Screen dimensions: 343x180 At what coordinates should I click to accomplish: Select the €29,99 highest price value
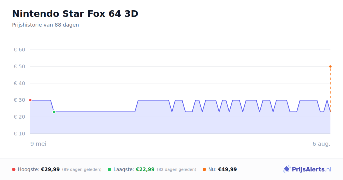pos(50,169)
